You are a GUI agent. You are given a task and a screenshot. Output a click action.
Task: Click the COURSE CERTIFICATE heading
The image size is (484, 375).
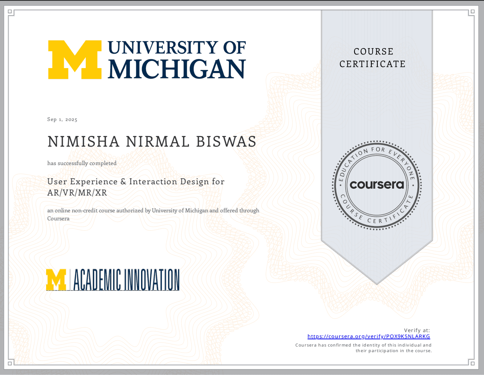point(373,58)
